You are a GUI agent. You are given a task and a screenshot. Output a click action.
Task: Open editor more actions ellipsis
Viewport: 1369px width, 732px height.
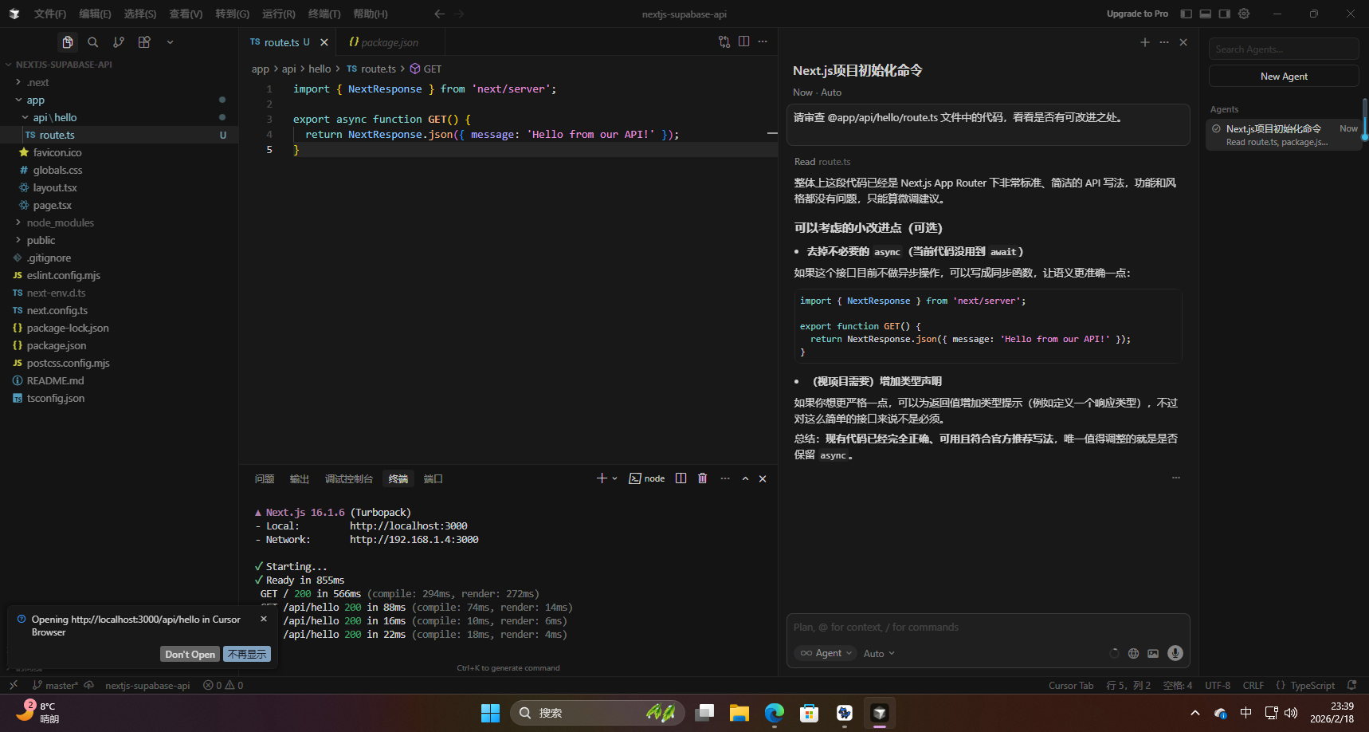[x=763, y=41]
